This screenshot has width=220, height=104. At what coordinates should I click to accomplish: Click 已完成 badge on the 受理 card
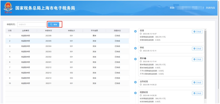click(x=197, y=32)
